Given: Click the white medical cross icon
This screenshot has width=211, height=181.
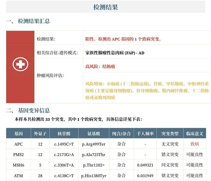Looking at the screenshot, I should click(x=20, y=64).
